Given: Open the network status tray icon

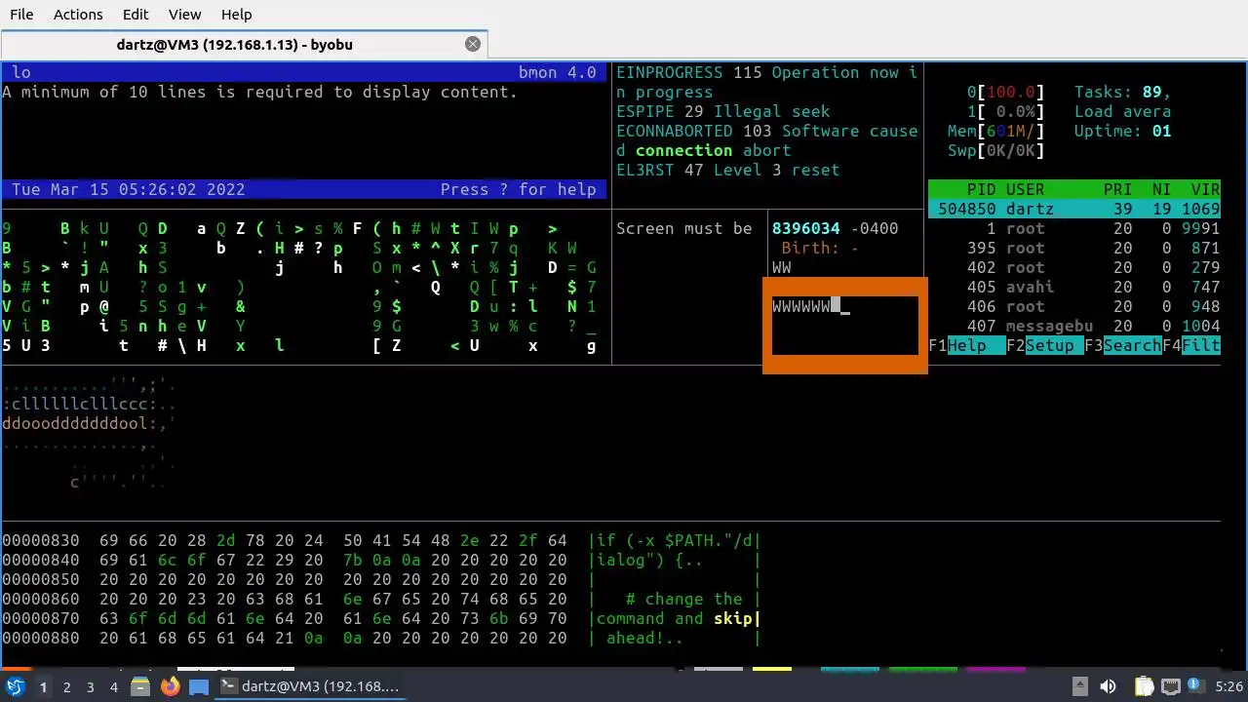Looking at the screenshot, I should 1171,686.
